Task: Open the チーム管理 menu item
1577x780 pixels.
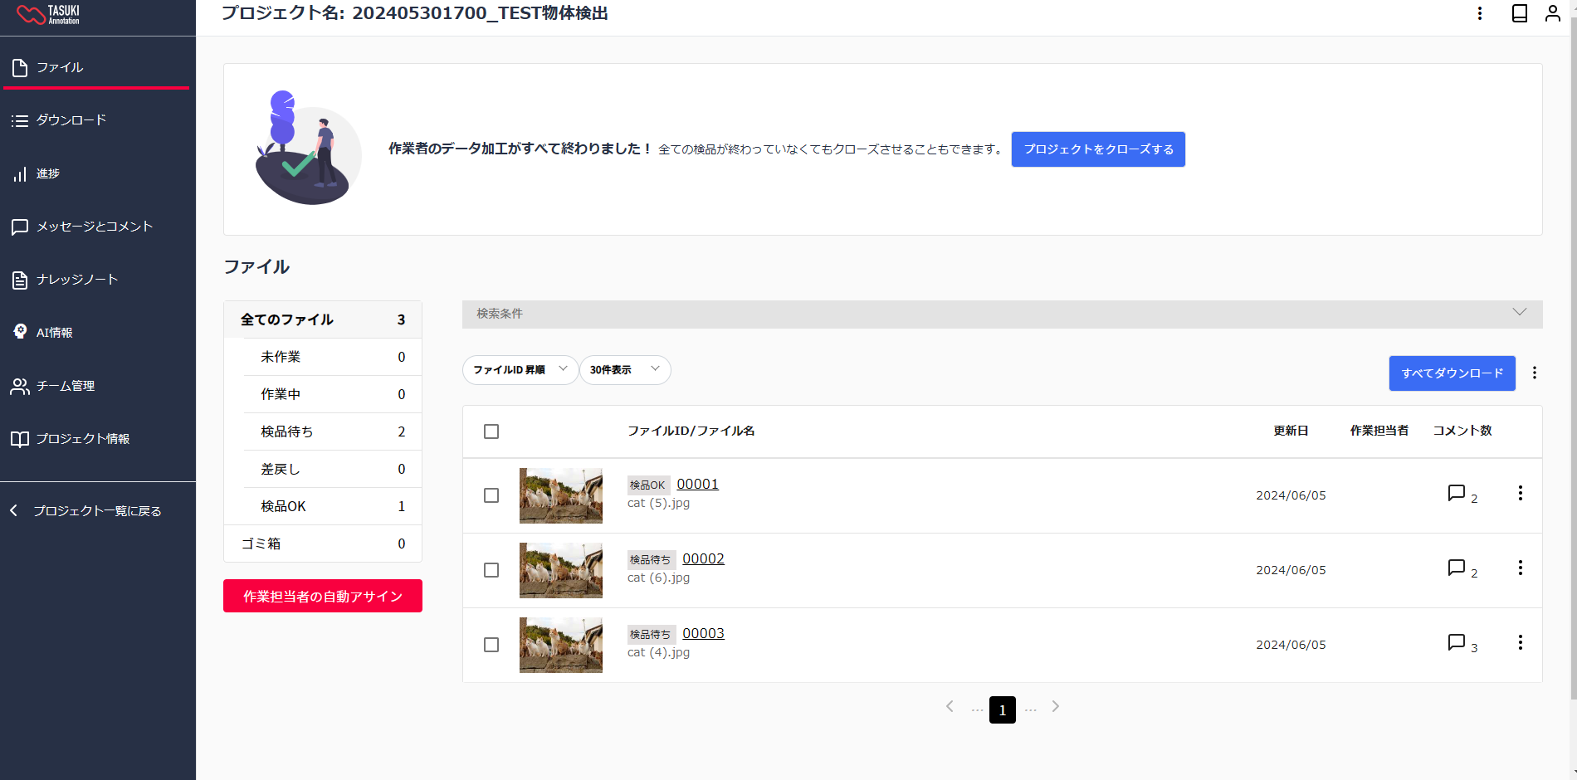Action: coord(97,386)
